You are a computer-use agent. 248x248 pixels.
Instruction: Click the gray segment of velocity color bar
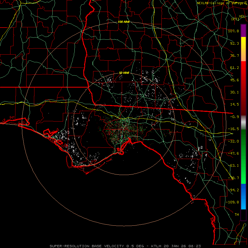(x=243, y=123)
